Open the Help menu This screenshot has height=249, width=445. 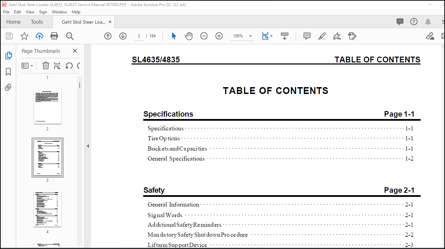tap(76, 12)
